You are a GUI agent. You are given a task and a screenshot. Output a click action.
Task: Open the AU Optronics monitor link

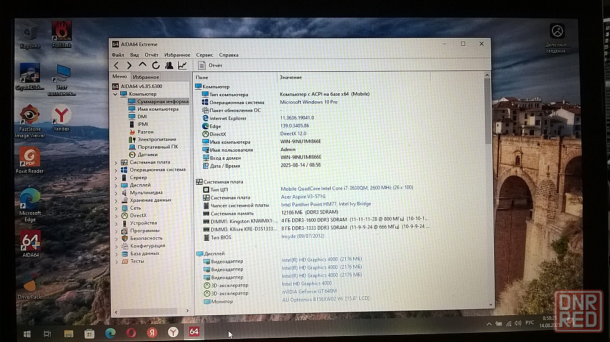click(326, 299)
